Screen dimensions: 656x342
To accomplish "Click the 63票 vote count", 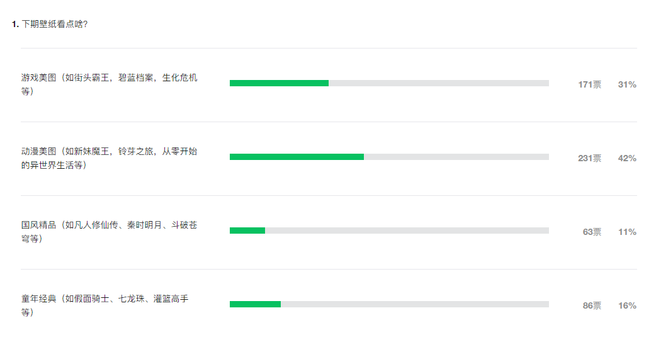I will point(592,232).
